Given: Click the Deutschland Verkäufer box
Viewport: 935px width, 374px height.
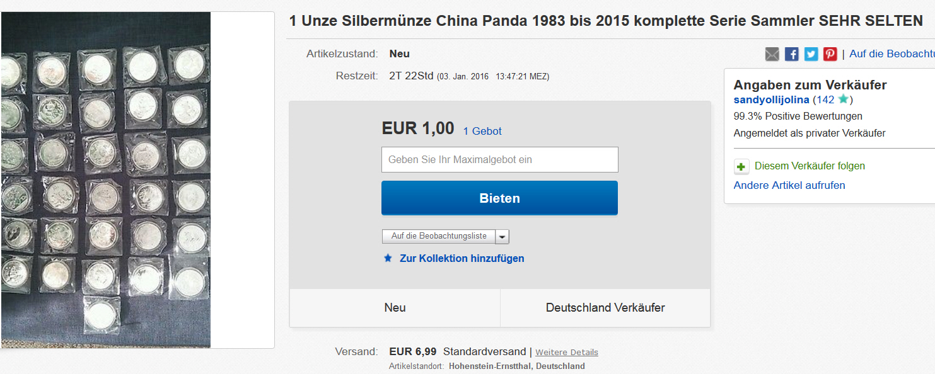Looking at the screenshot, I should [x=605, y=308].
